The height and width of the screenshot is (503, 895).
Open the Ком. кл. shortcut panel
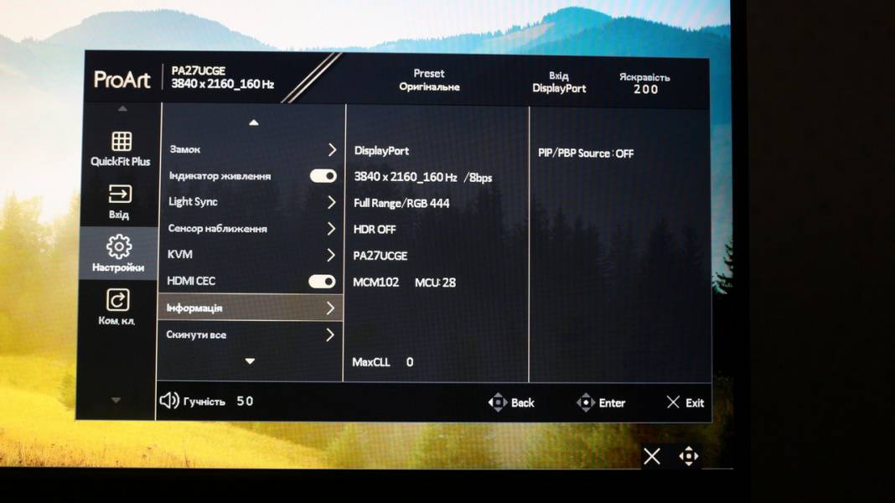tap(117, 305)
